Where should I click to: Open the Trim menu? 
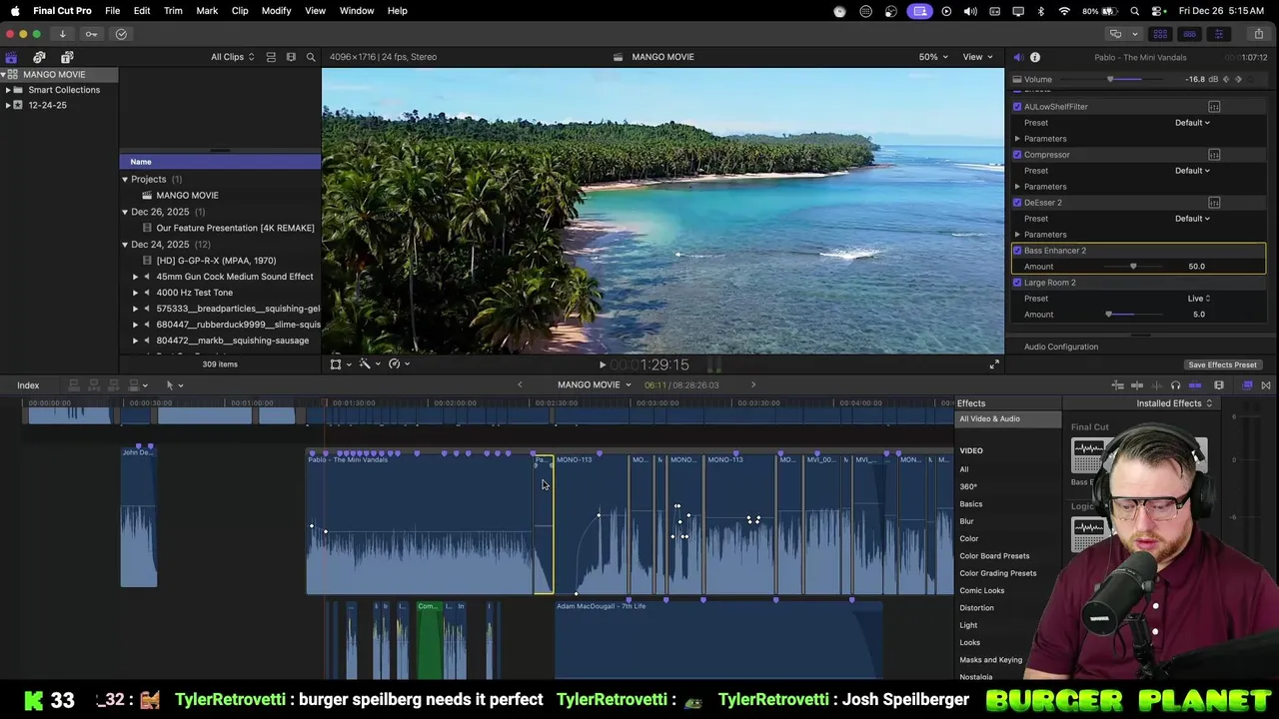point(173,11)
